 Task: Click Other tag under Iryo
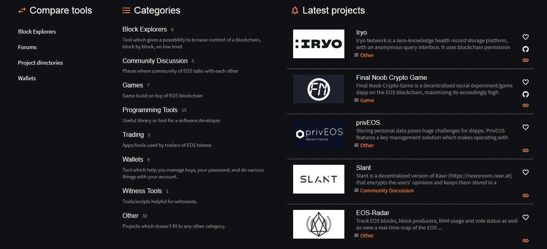[x=367, y=55]
